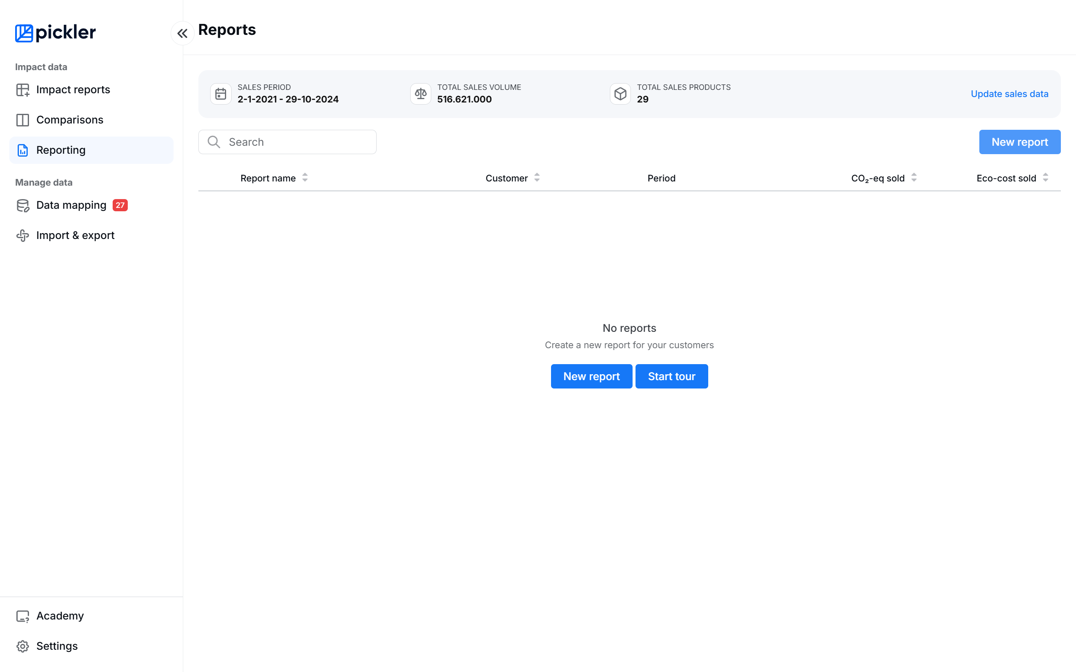The image size is (1076, 672).
Task: Click the total sales products box icon
Action: 620,94
